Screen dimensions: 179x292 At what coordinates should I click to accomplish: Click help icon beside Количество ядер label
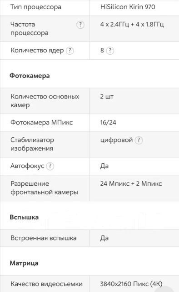(x=70, y=51)
